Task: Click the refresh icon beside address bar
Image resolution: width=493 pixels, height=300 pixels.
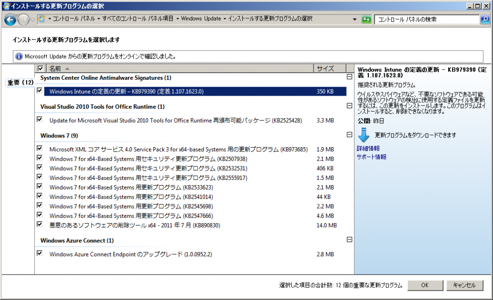Action: (367, 19)
